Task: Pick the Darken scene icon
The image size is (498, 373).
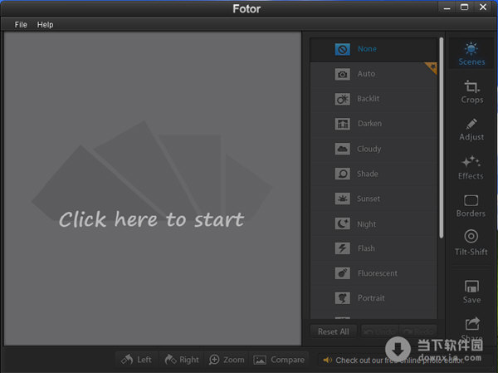Action: 342,124
